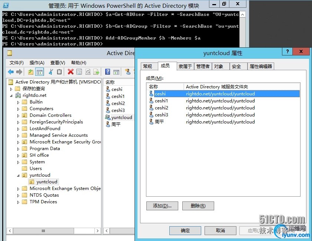
Task: Click the user icon beside 周平 in the members list
Action: [x=151, y=122]
